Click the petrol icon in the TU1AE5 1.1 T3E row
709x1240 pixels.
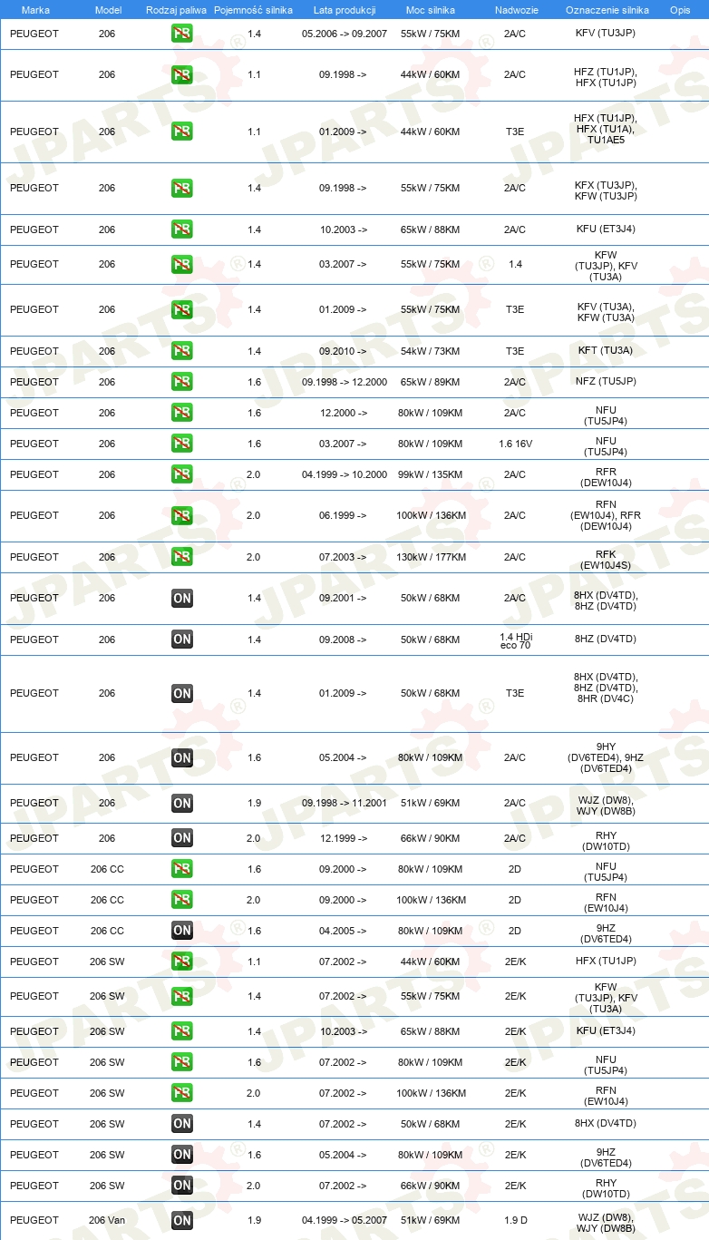pos(182,132)
